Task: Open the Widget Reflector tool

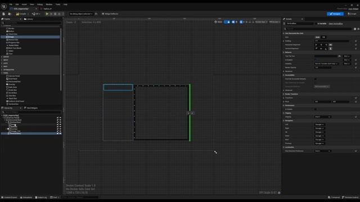Action: 110,14
